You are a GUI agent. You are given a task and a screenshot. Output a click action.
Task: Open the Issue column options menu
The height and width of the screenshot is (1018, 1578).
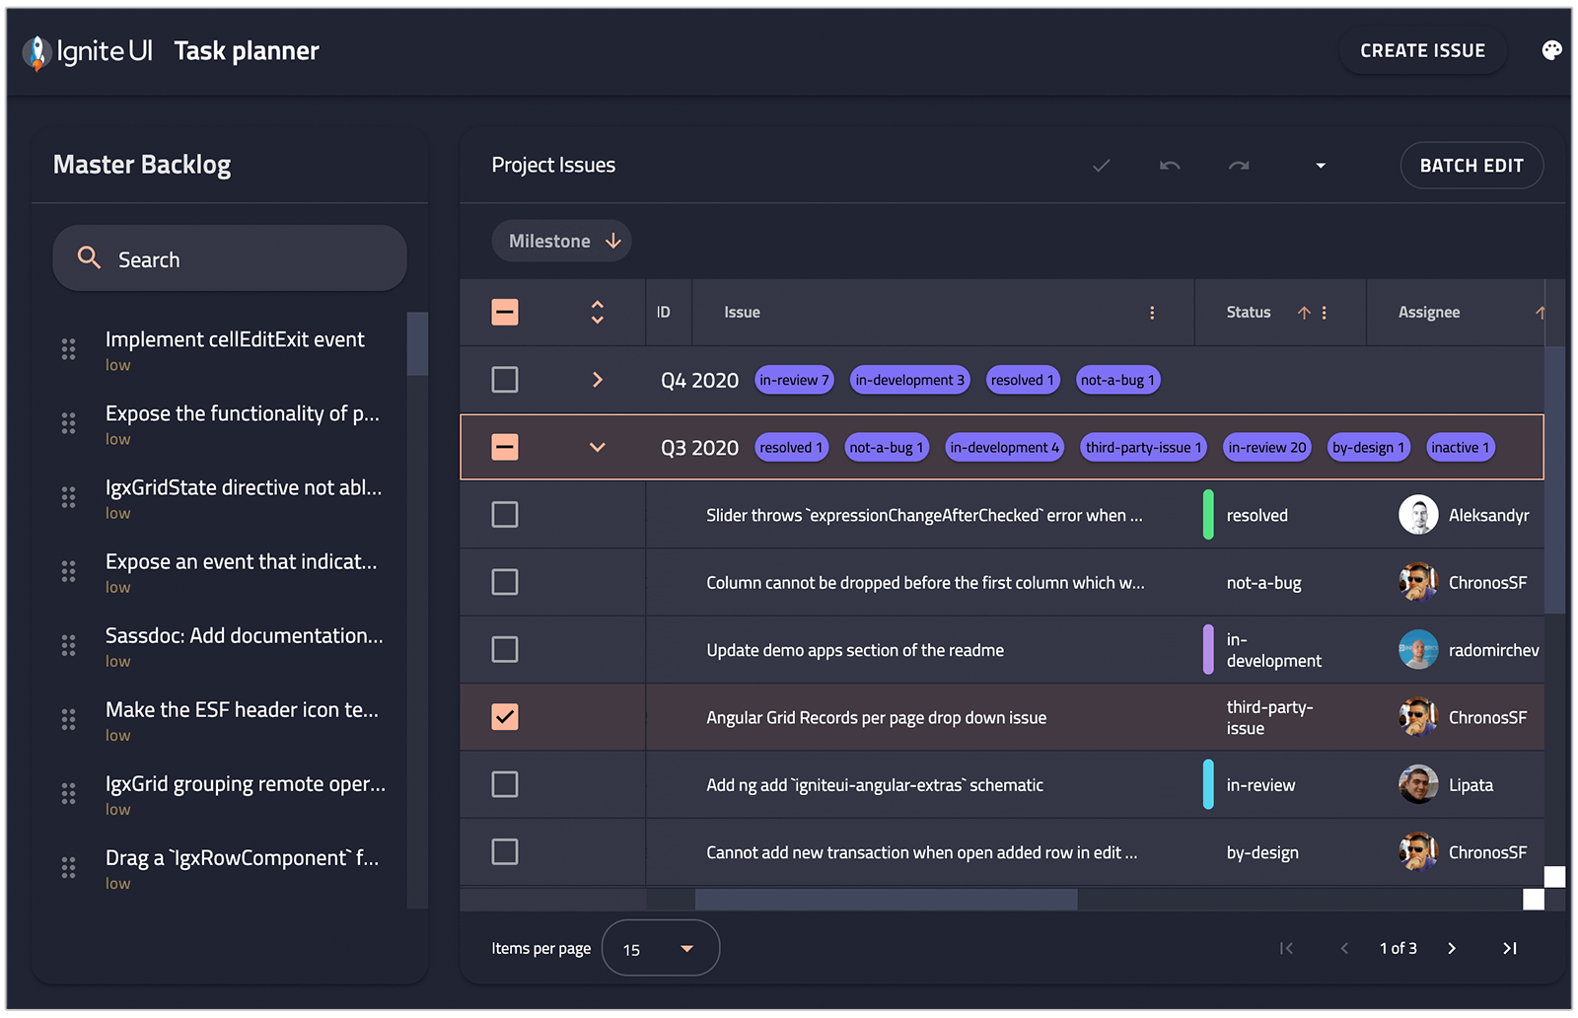tap(1151, 313)
